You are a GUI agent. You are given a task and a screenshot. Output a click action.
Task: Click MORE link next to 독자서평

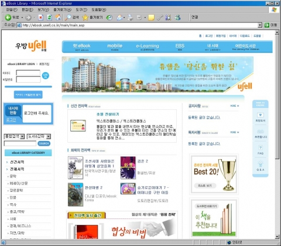[x=235, y=132]
